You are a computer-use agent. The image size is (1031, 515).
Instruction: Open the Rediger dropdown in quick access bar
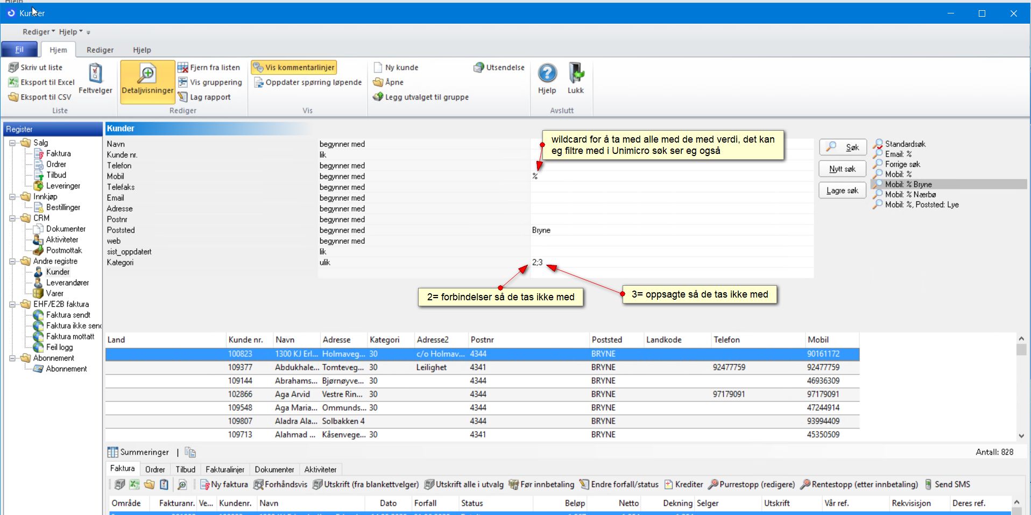coord(38,32)
